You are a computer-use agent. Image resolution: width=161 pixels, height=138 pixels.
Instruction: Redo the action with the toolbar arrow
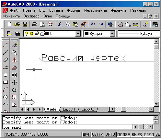101,24
